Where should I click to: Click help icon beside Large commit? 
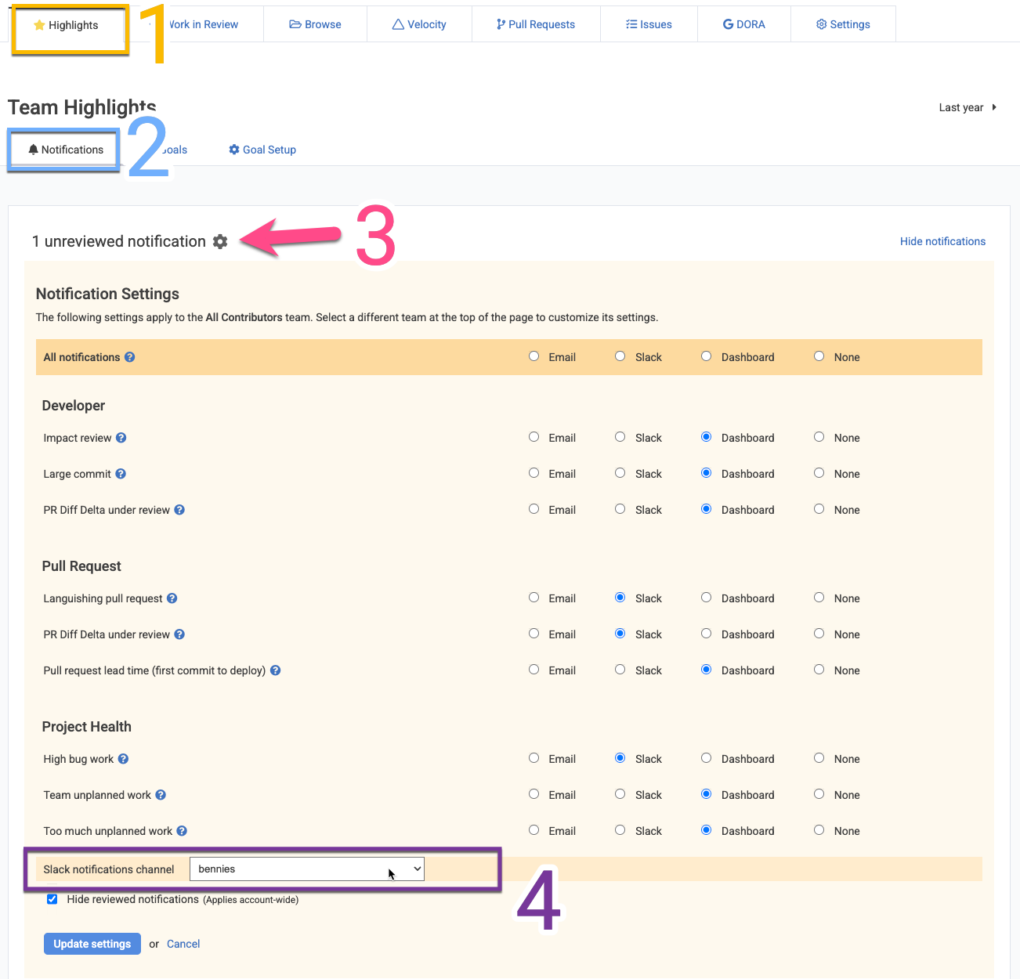121,474
